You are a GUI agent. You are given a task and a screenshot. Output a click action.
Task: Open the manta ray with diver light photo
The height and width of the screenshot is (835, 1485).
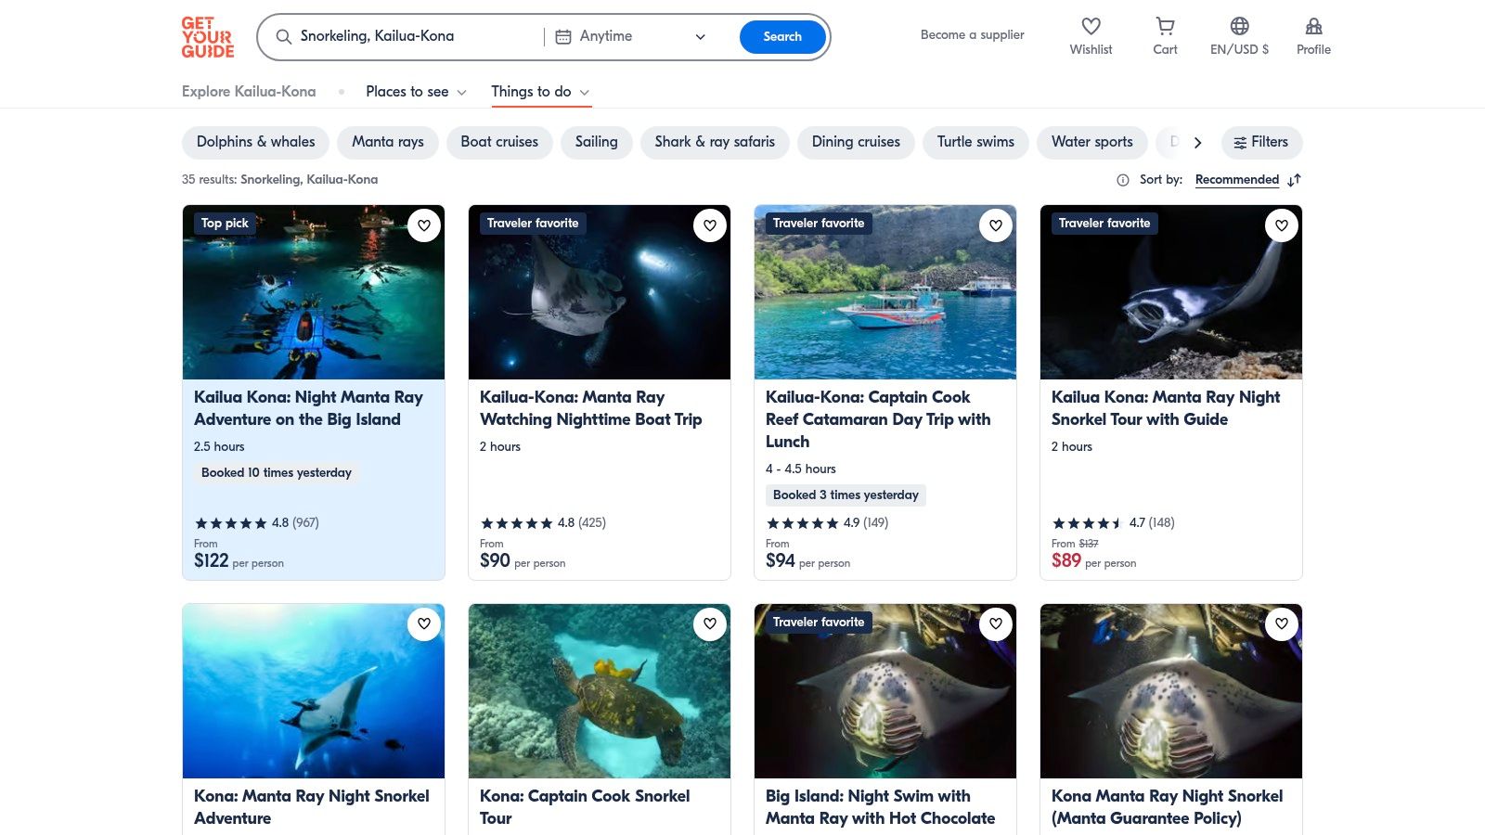coord(600,292)
